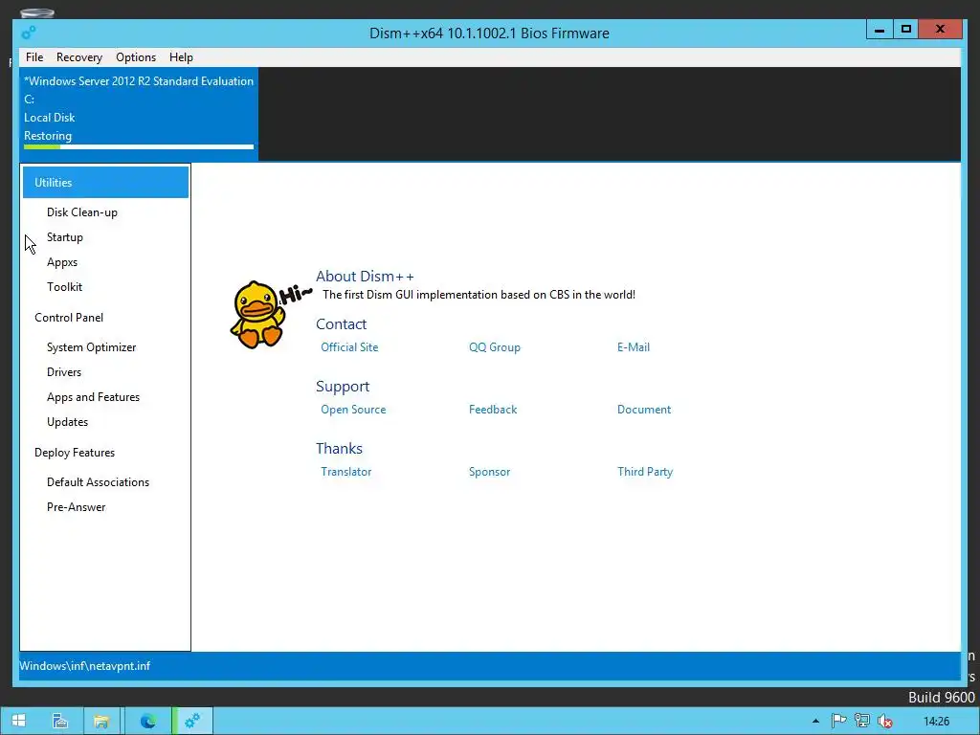Click the About Dism++ heading
The width and height of the screenshot is (980, 735).
tap(365, 277)
